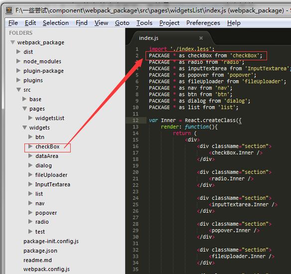Open readme.md from the sidebar

38,260
